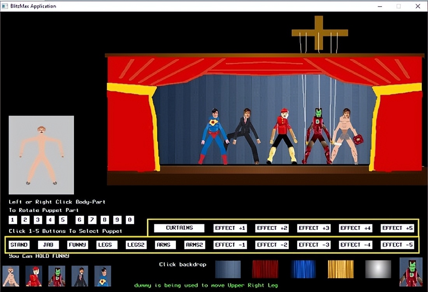This screenshot has width=428, height=292.
Task: Apply EFFECT +1
Action: point(230,228)
